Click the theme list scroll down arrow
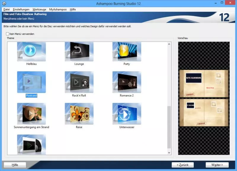The height and width of the screenshot is (171, 237). (x=169, y=153)
